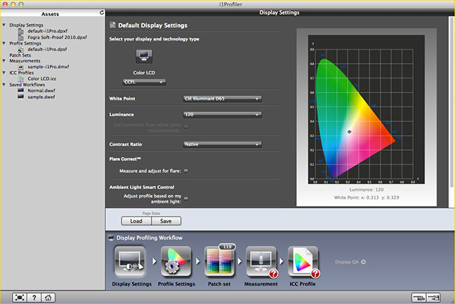Open the Patch set workflow step icon
455x304 pixels.
point(220,262)
